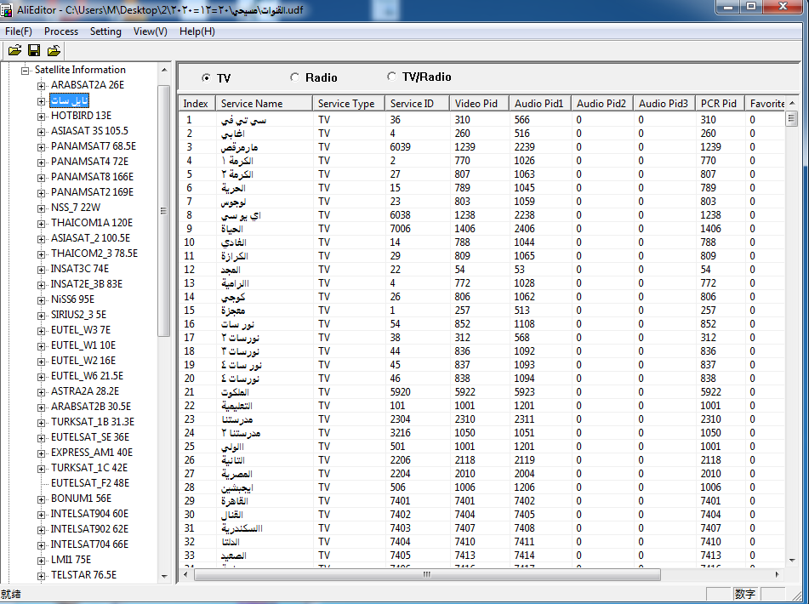This screenshot has width=809, height=604.
Task: Open the View(V) menu
Action: pos(150,31)
